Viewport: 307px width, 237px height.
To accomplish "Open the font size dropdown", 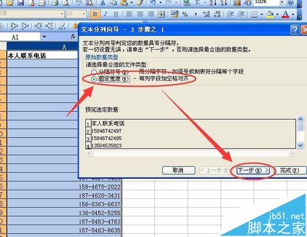I will pyautogui.click(x=84, y=14).
